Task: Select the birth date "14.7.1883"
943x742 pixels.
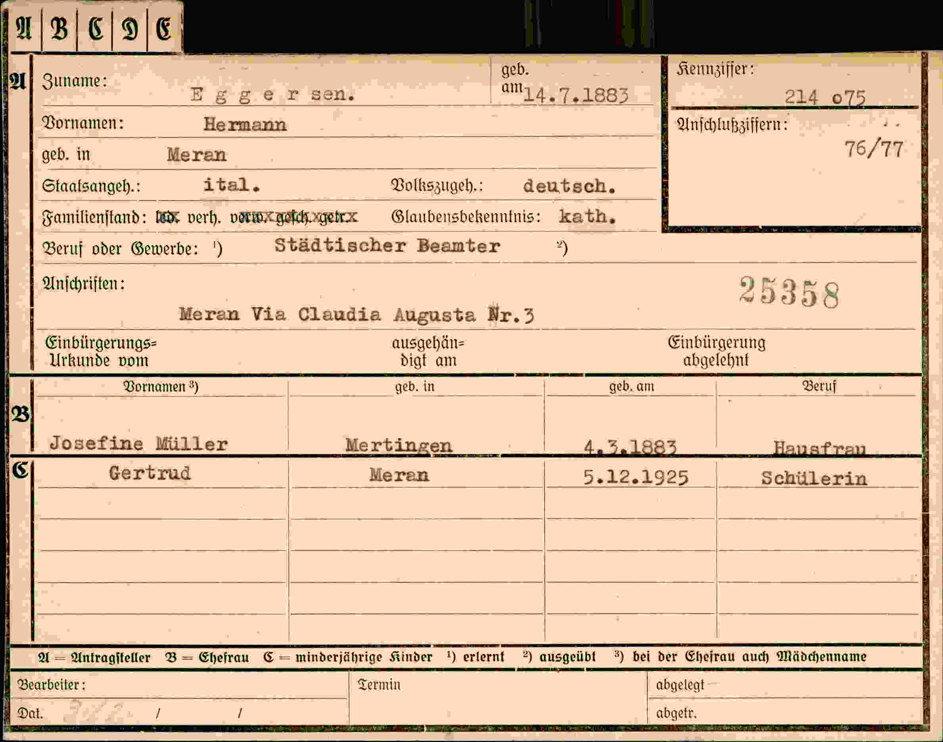Action: click(575, 95)
